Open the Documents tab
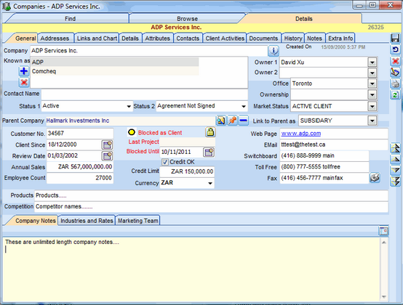403x305 pixels. tap(264, 38)
